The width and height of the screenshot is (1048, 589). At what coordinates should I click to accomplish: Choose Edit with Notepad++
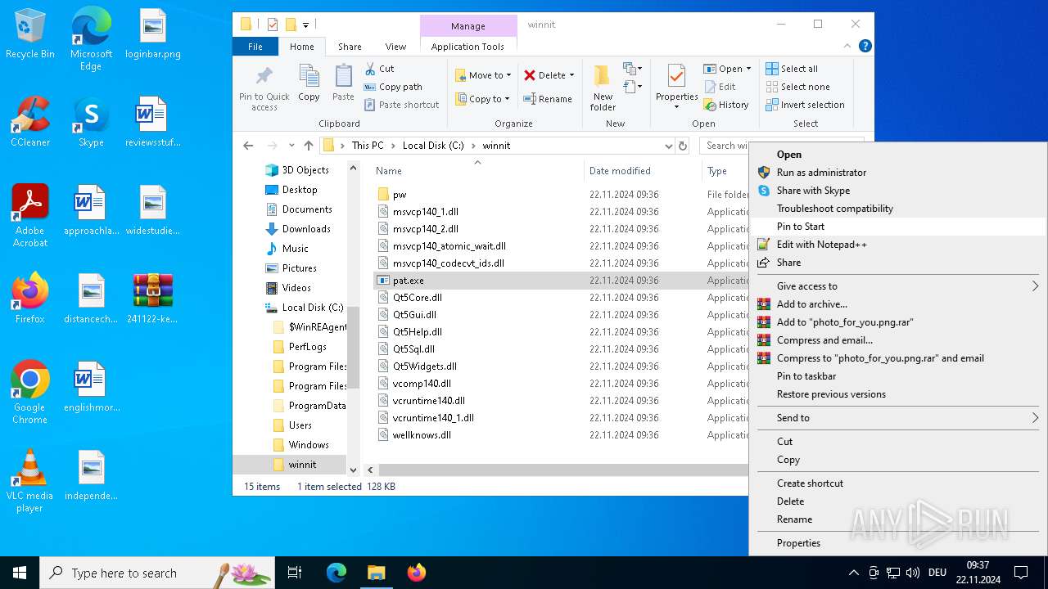[898, 245]
